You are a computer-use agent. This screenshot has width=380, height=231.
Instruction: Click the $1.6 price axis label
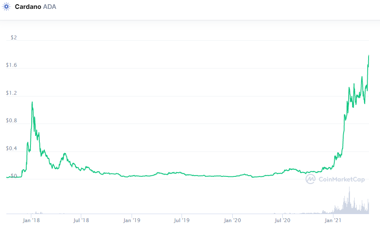tap(11, 66)
